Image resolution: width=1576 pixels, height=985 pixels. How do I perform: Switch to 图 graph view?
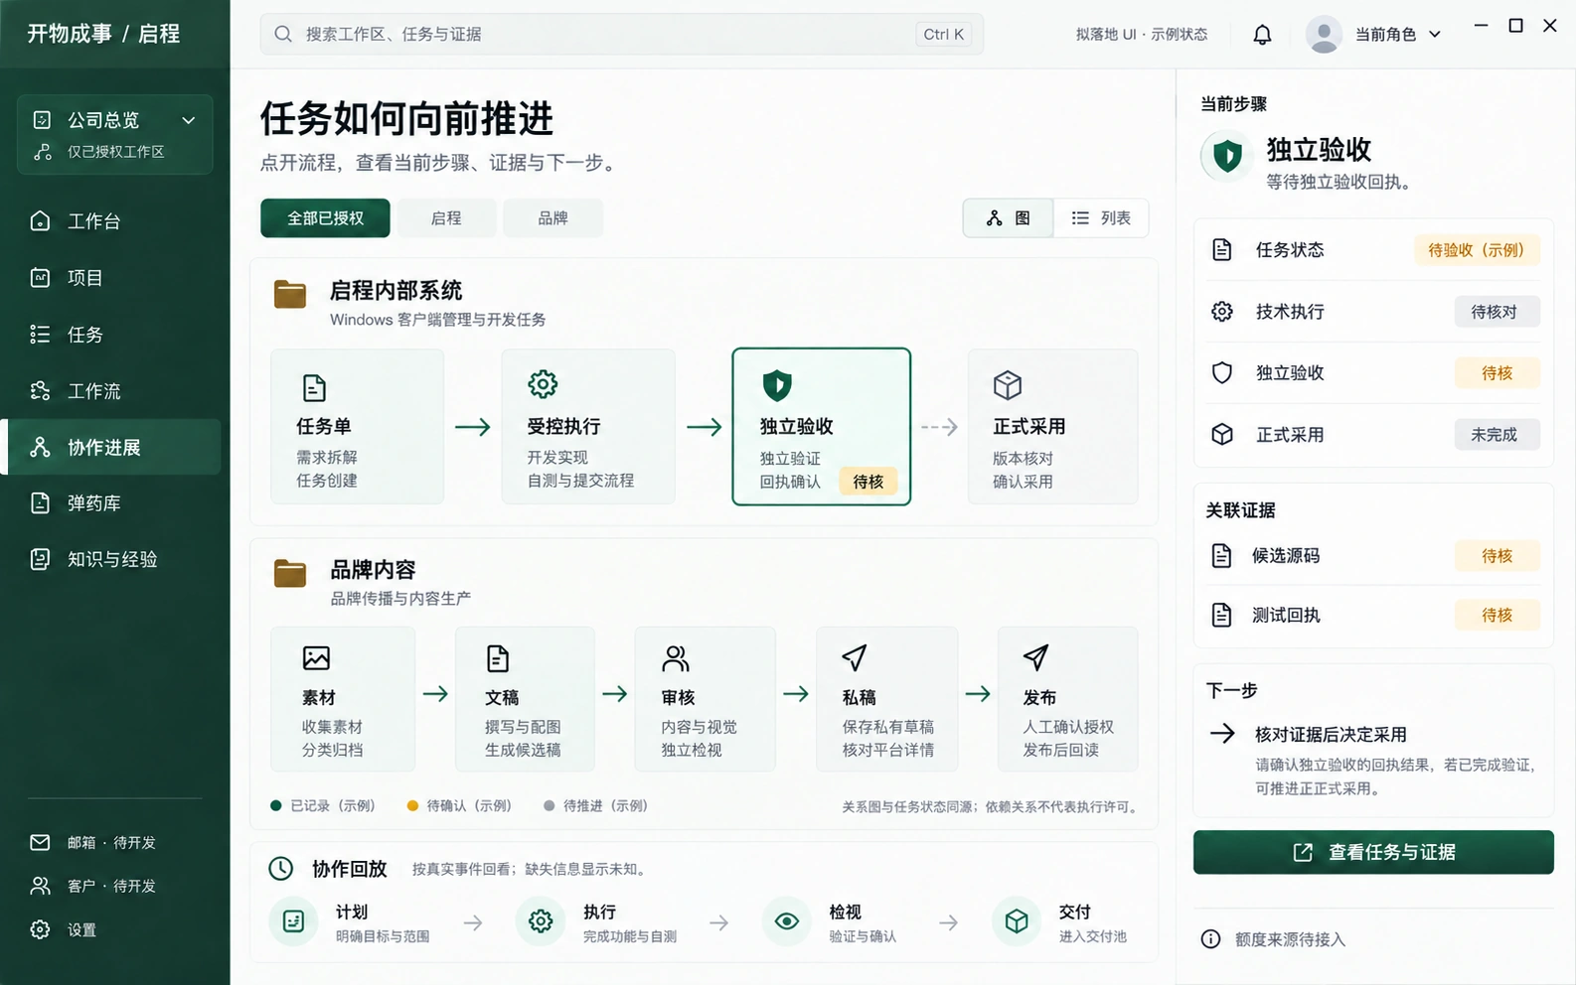pyautogui.click(x=1009, y=218)
